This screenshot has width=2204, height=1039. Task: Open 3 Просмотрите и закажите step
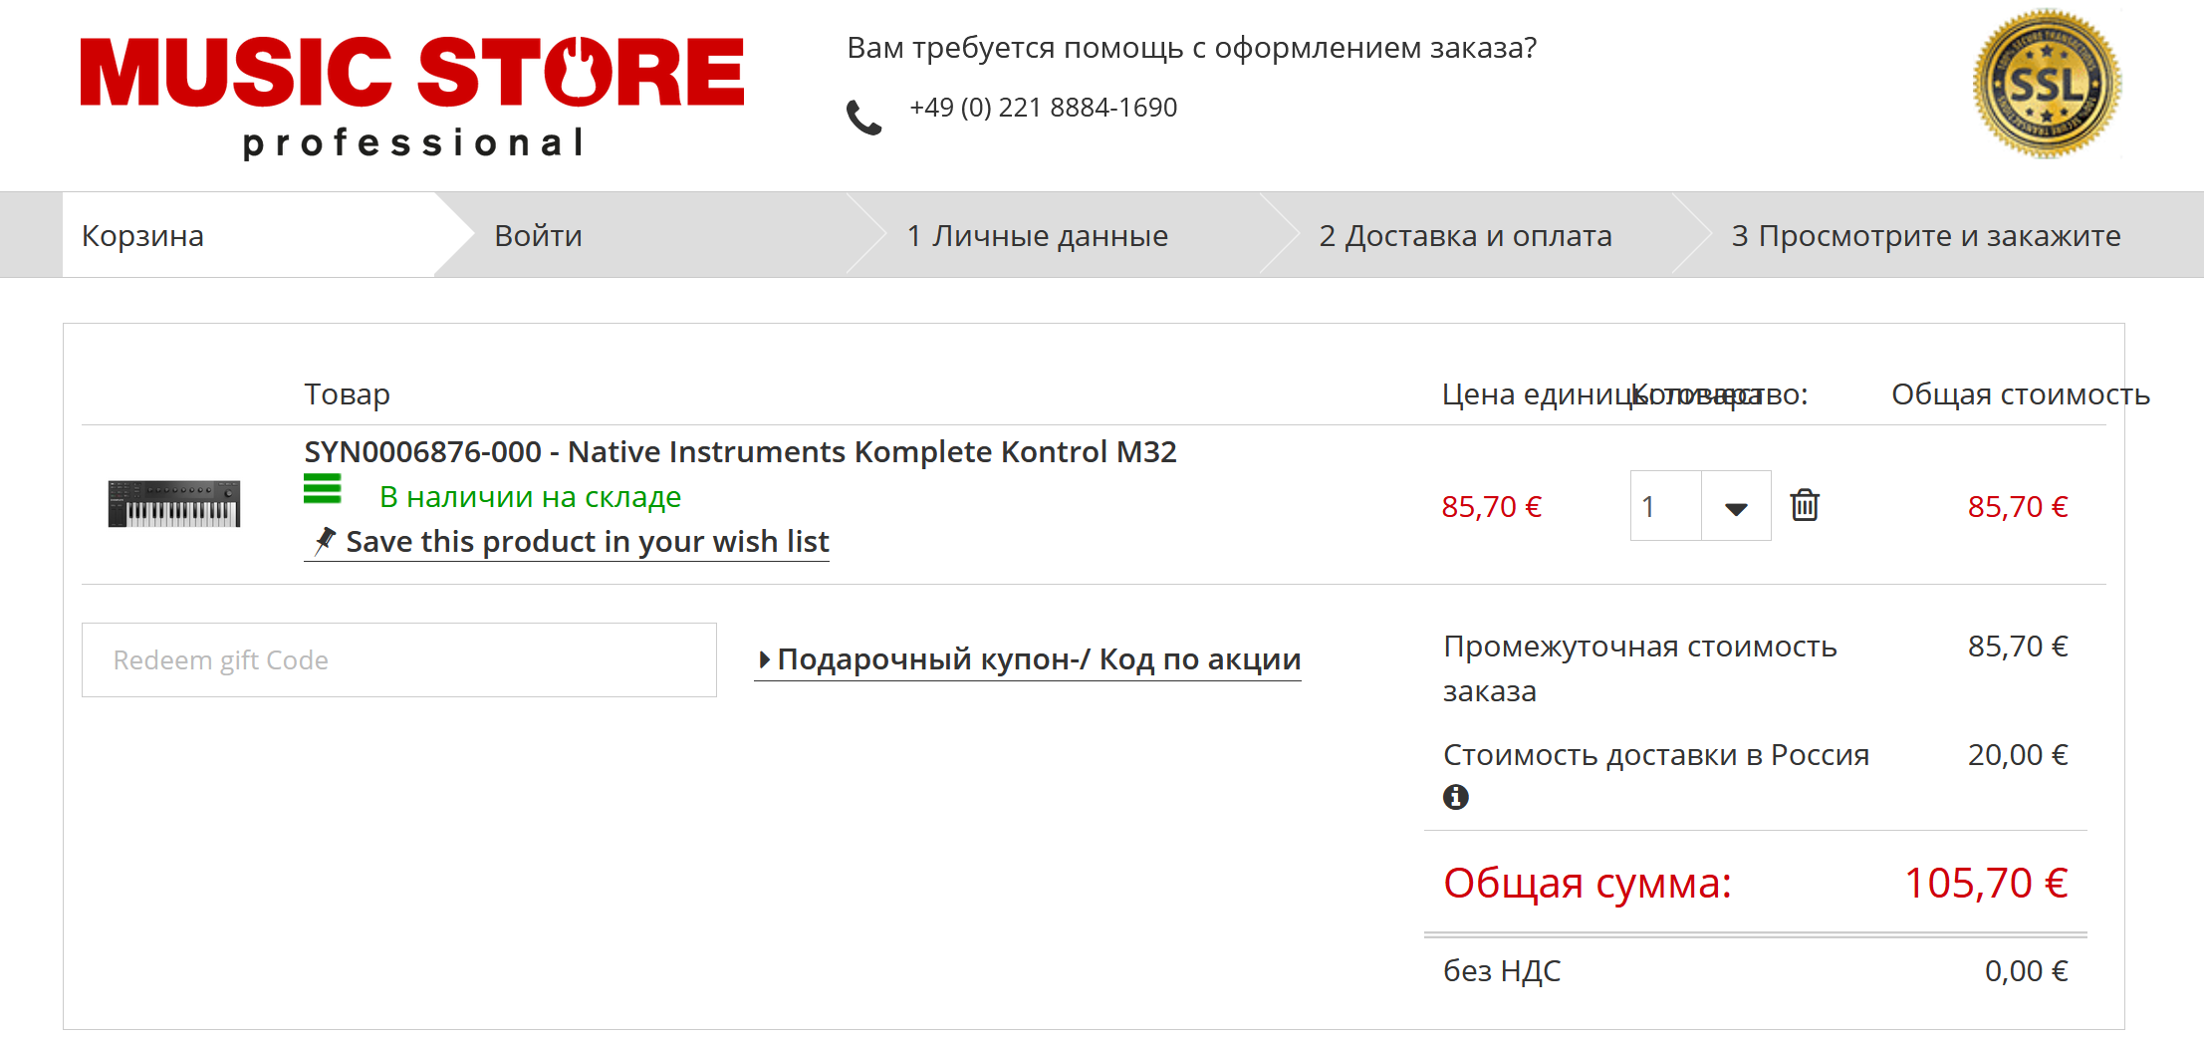[x=1926, y=236]
